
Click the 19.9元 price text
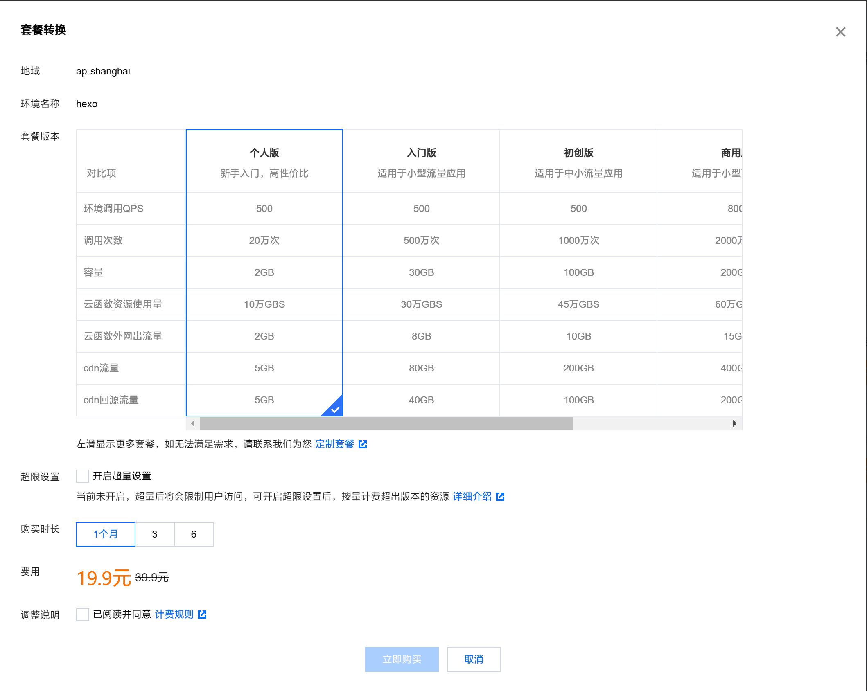click(x=104, y=578)
